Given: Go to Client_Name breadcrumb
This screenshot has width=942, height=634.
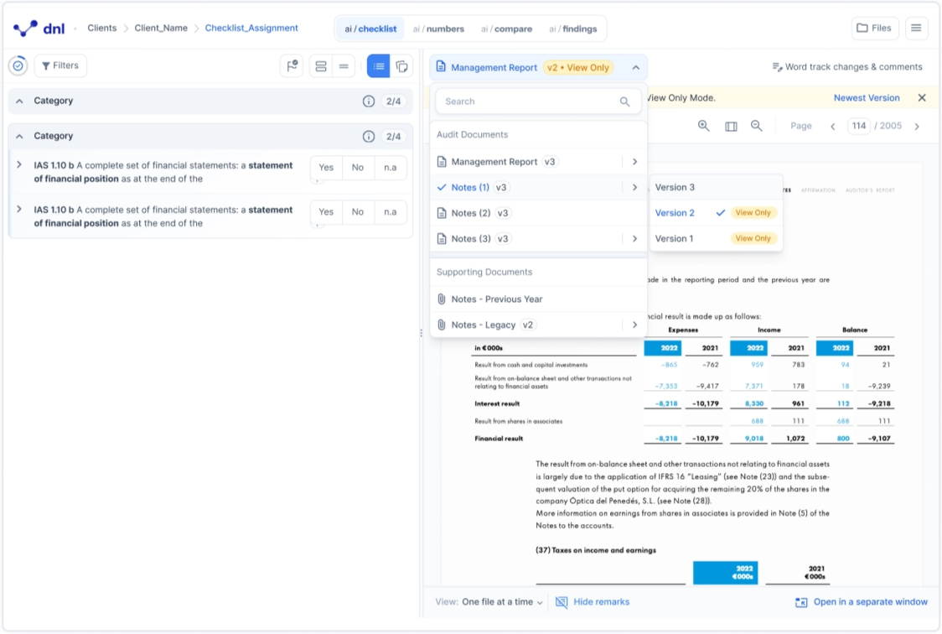Looking at the screenshot, I should 161,29.
